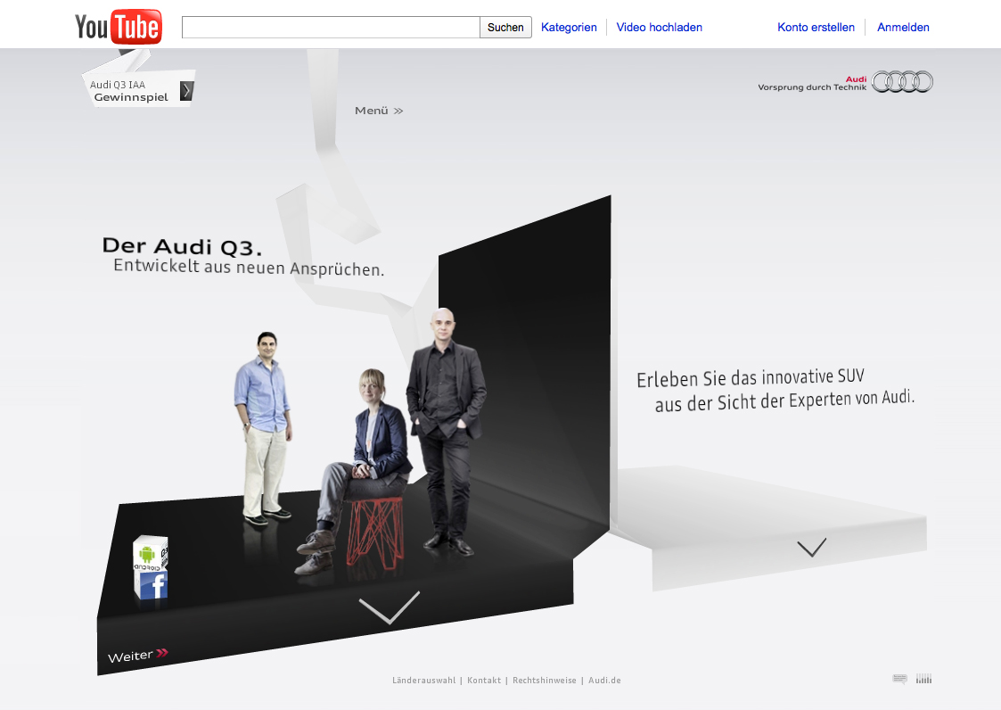Screen dimensions: 1001x710
Task: Click the Audi four-rings logo
Action: (902, 82)
